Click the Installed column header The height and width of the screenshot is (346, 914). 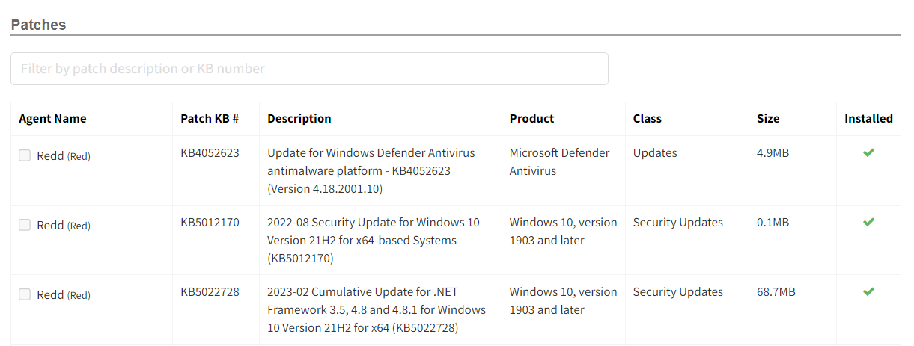click(868, 118)
